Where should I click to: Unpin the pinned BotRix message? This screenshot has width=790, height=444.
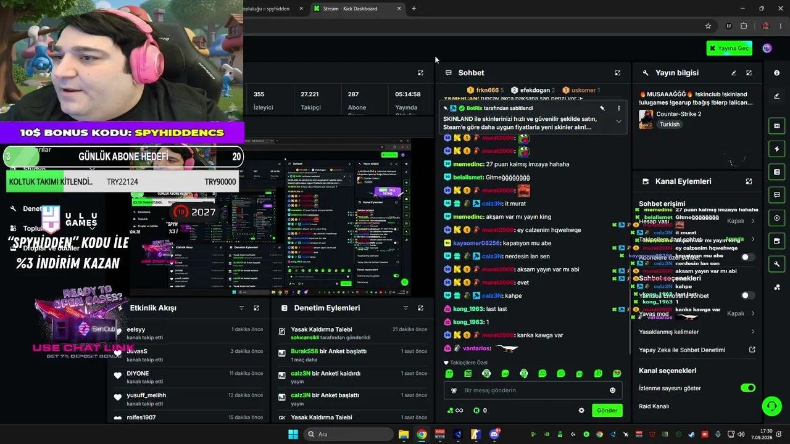(602, 108)
